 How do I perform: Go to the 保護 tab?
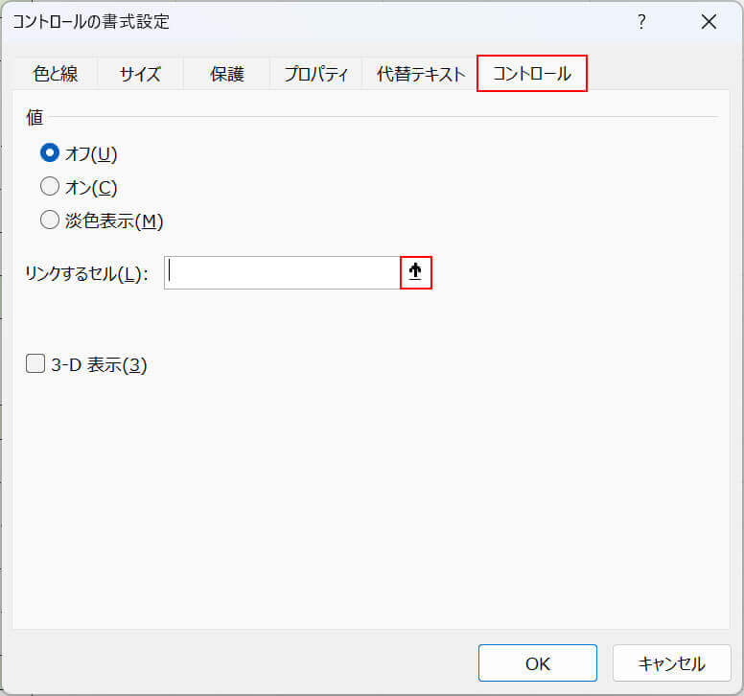tap(226, 74)
